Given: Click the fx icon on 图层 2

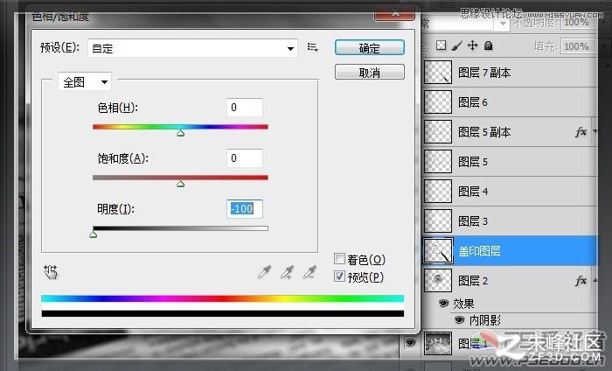Looking at the screenshot, I should [x=581, y=280].
